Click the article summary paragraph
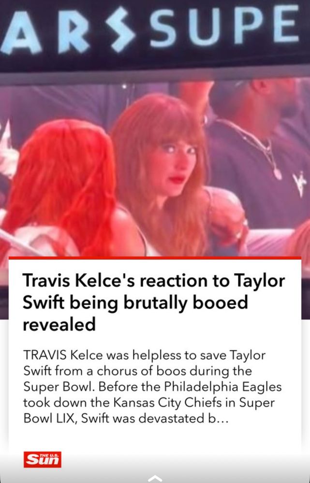This screenshot has width=310, height=483. [152, 386]
